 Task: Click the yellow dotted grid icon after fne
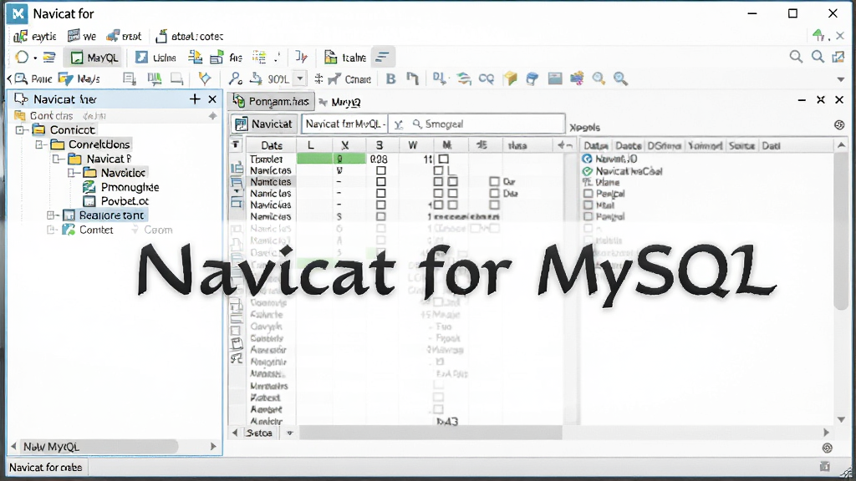coord(259,58)
